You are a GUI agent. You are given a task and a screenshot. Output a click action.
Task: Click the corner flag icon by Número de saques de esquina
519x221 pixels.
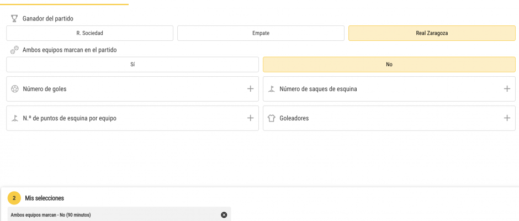pyautogui.click(x=272, y=89)
